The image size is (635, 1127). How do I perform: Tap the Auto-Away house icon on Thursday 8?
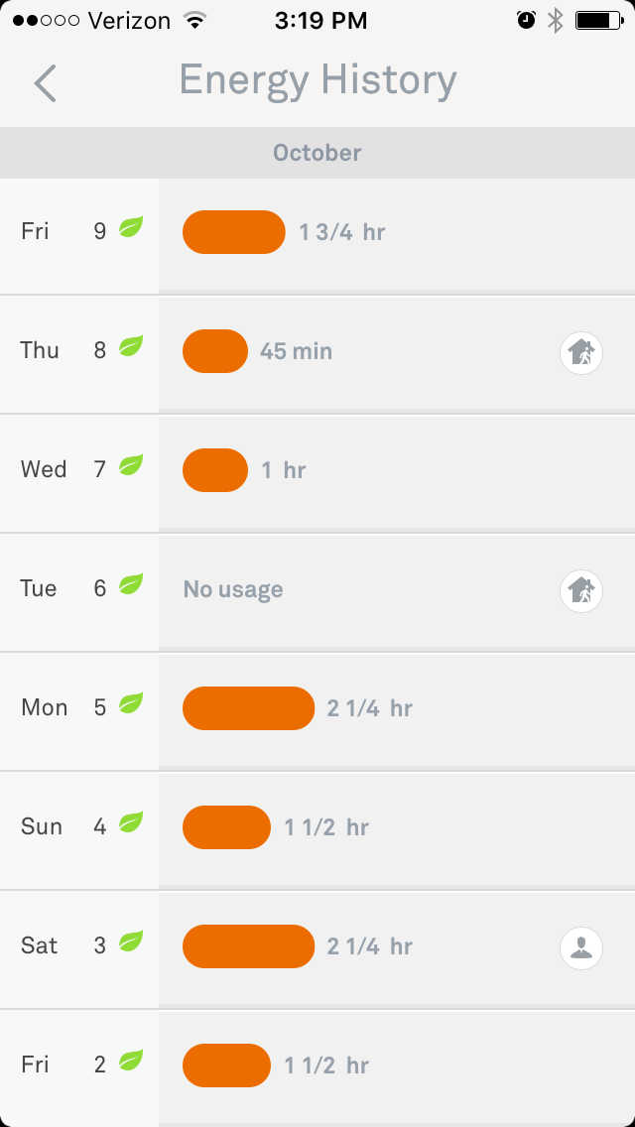(581, 352)
